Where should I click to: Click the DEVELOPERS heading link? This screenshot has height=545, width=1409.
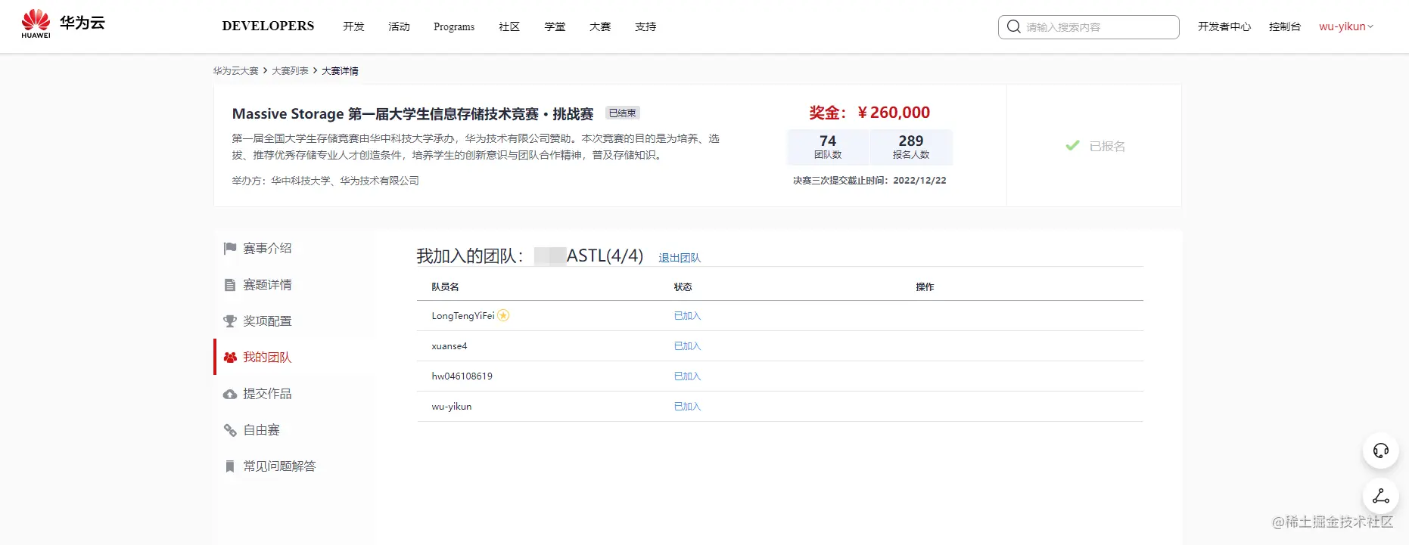[x=268, y=26]
